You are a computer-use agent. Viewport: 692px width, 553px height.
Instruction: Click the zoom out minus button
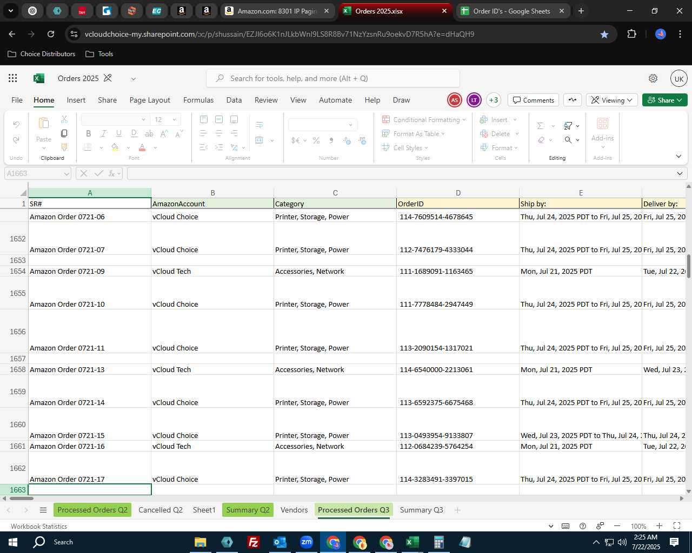click(617, 526)
